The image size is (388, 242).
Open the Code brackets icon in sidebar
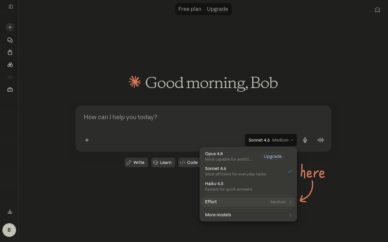tap(10, 77)
